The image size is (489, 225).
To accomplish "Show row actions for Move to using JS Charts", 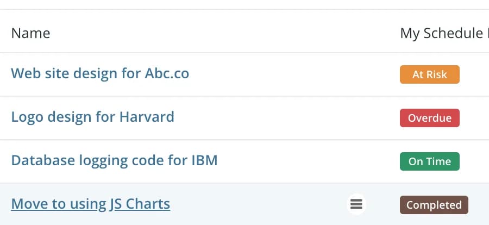I will coord(356,205).
